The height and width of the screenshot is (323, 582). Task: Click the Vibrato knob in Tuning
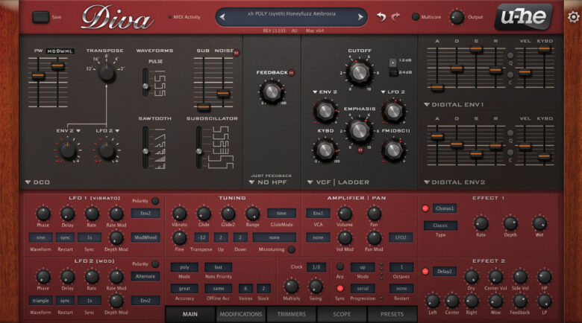(x=180, y=214)
